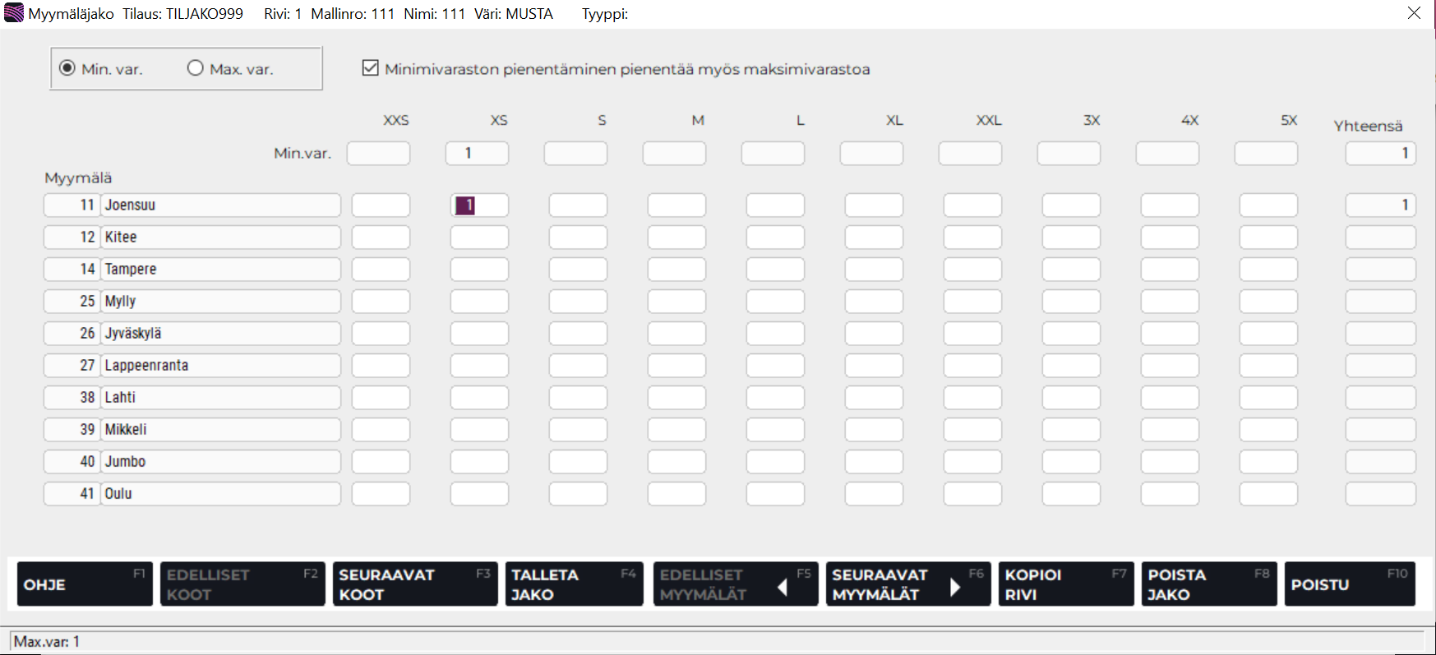Save the allocation with TALLETA JAKO
1436x655 pixels.
coord(573,584)
